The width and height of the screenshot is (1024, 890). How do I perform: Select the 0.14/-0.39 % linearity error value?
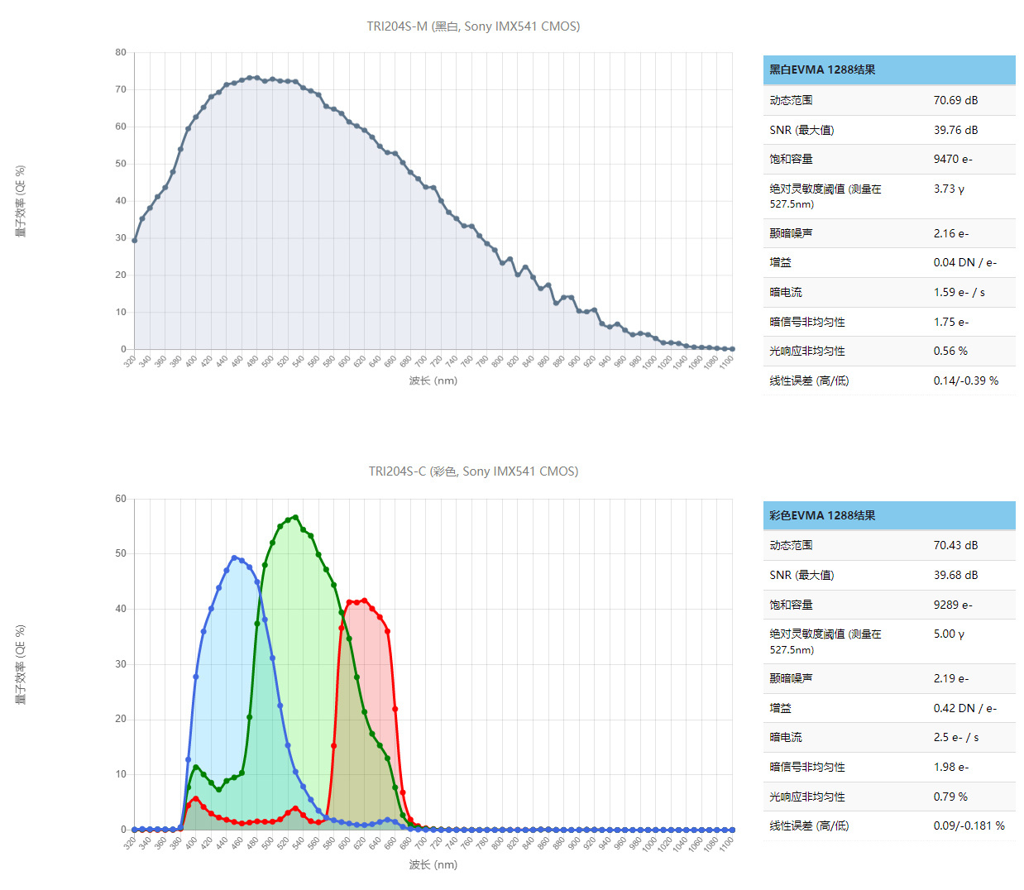tap(965, 380)
